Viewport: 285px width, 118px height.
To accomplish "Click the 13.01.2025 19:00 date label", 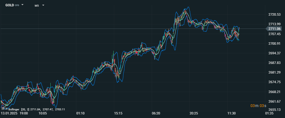I will coord(14,113).
